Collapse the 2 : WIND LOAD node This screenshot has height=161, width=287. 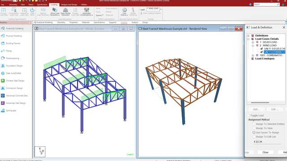tap(253, 46)
